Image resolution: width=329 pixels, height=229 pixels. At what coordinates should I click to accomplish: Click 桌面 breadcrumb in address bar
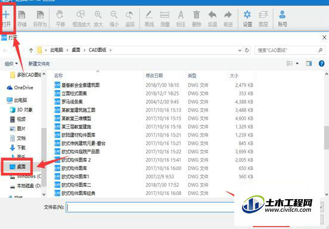click(76, 50)
